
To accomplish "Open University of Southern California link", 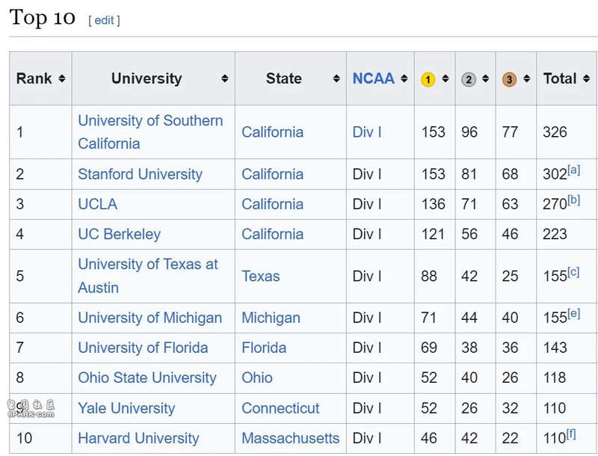I will coord(150,132).
